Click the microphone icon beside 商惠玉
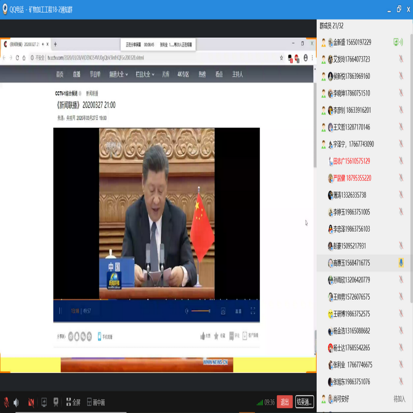Screen dimensions: 413x413 (401, 263)
